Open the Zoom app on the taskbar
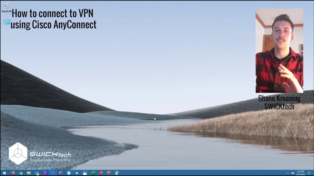314x176 pixels. pos(77,173)
